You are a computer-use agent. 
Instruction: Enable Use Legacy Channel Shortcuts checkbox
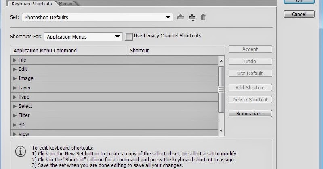[129, 37]
